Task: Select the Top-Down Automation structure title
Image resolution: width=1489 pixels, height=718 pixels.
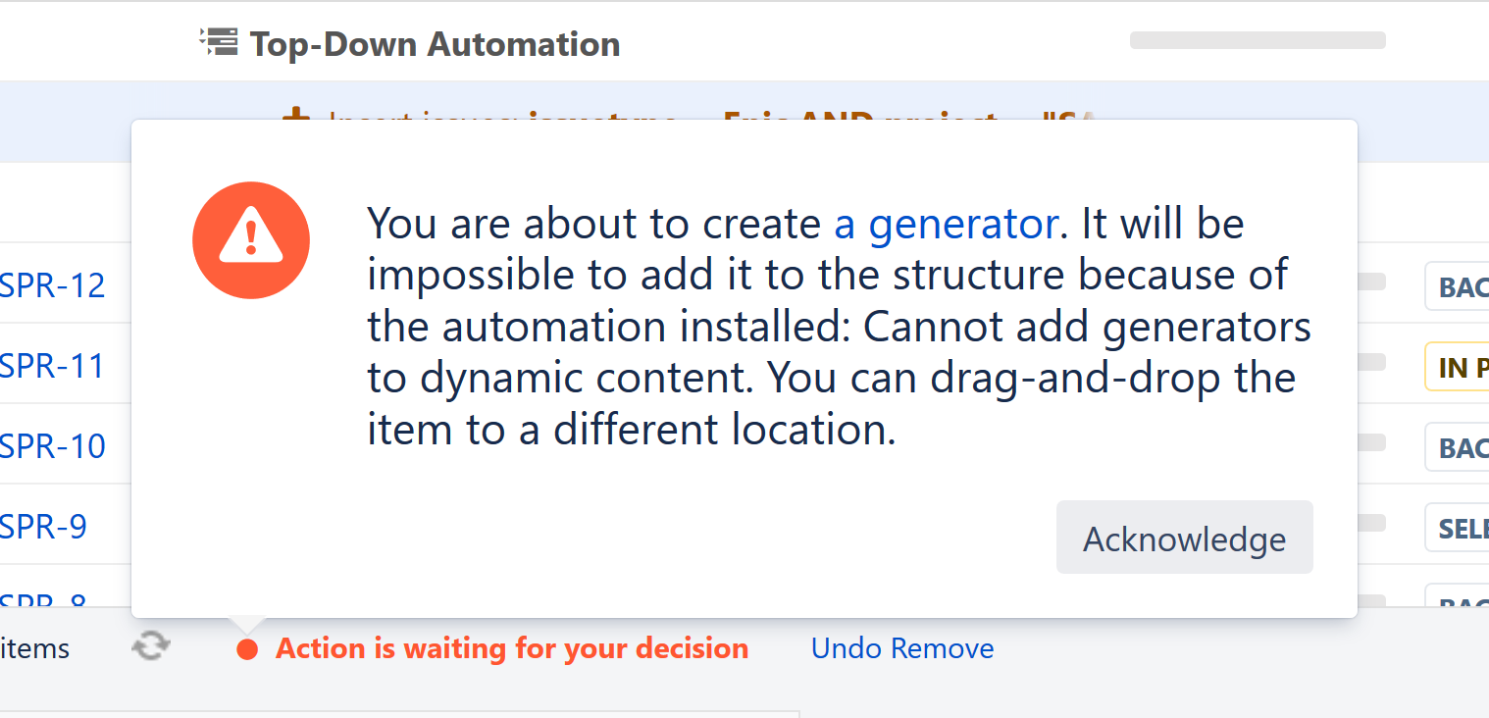Action: pos(435,43)
